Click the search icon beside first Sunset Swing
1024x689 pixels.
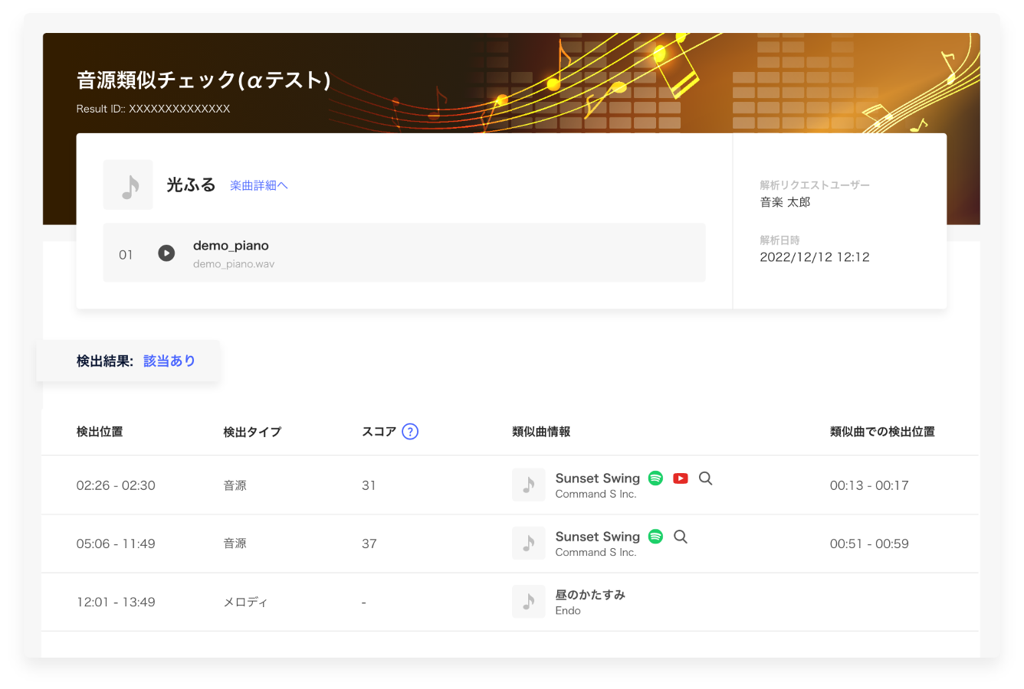705,478
